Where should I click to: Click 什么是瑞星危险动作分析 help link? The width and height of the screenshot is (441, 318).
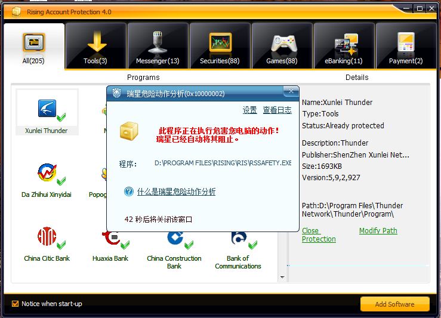click(x=177, y=192)
